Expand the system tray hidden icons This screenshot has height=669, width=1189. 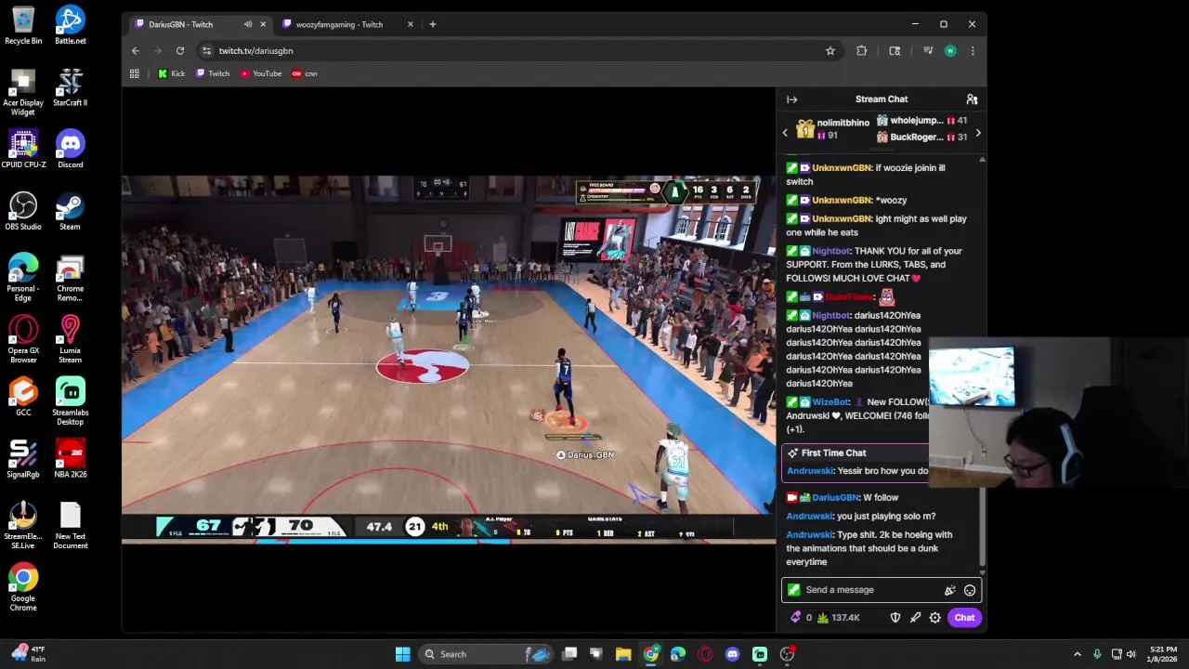pyautogui.click(x=1078, y=654)
